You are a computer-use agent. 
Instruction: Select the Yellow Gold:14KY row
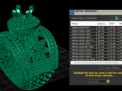coord(96,34)
